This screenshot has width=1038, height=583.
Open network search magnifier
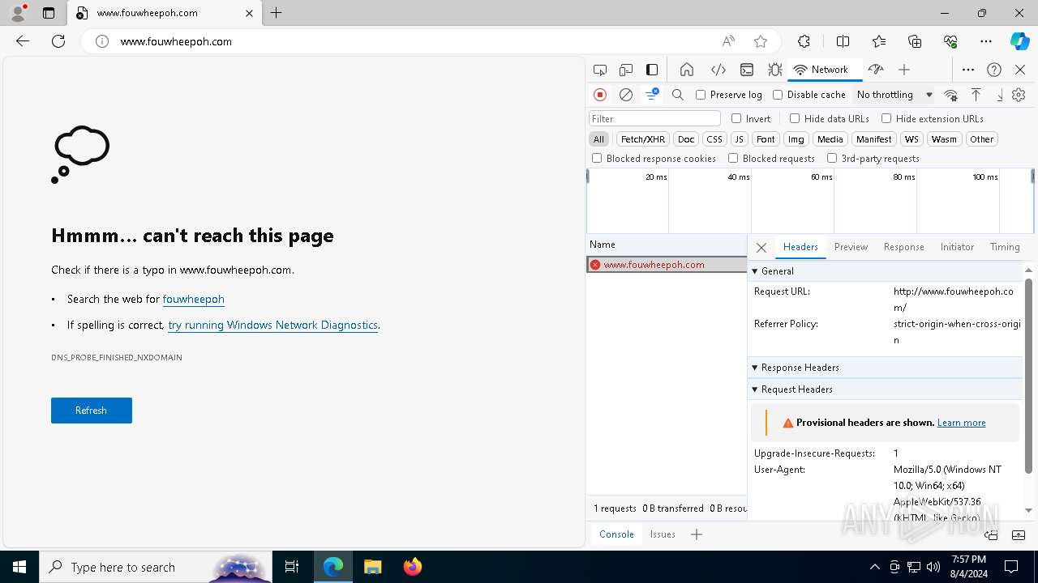coord(678,95)
